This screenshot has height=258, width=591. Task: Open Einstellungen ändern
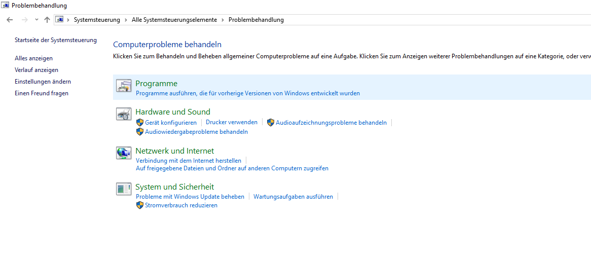[x=43, y=82]
